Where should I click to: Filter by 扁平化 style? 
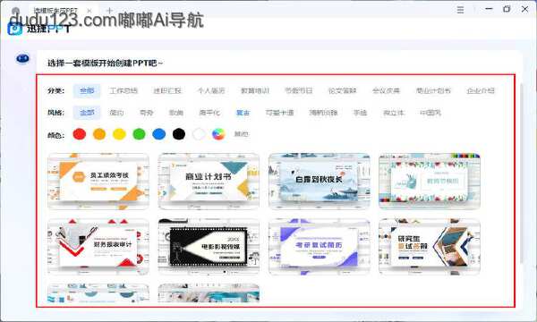(x=209, y=113)
